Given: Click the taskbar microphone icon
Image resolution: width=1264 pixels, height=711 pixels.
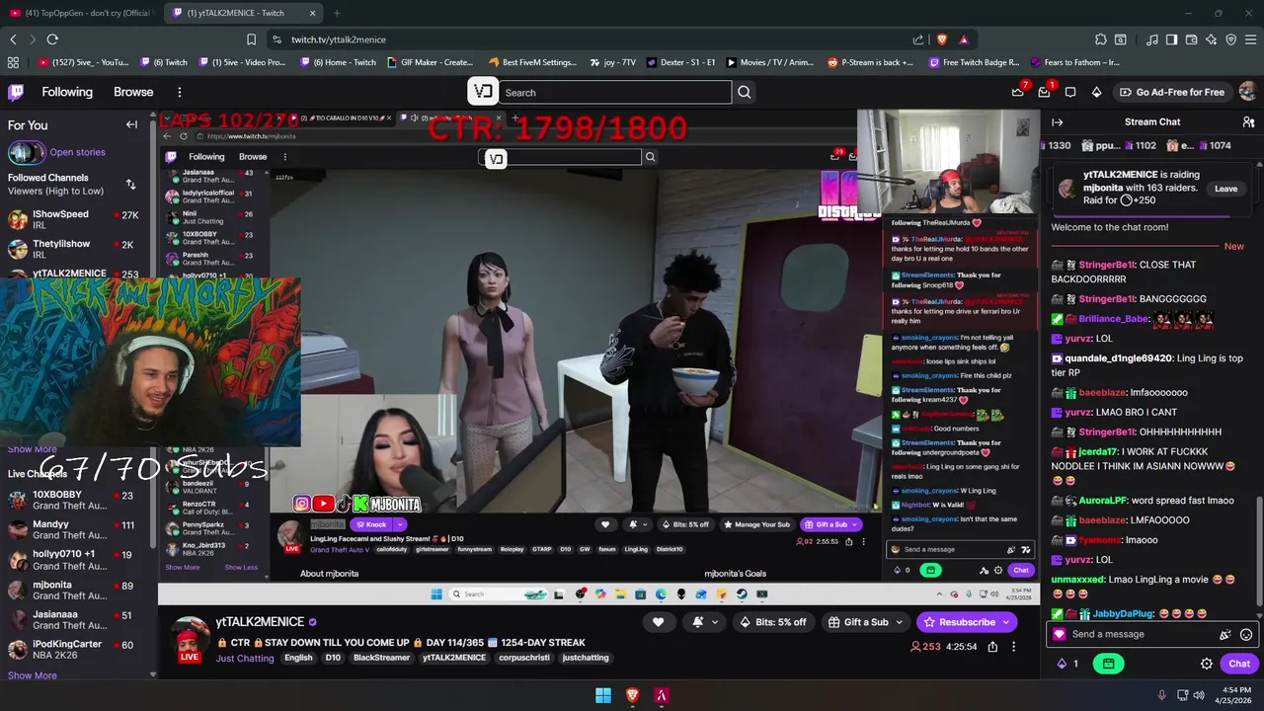Looking at the screenshot, I should click(1161, 695).
